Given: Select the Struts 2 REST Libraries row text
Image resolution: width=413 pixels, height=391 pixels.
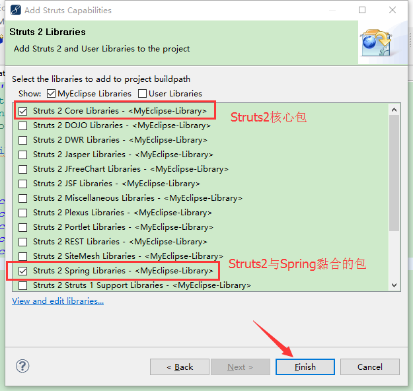Looking at the screenshot, I should click(120, 242).
